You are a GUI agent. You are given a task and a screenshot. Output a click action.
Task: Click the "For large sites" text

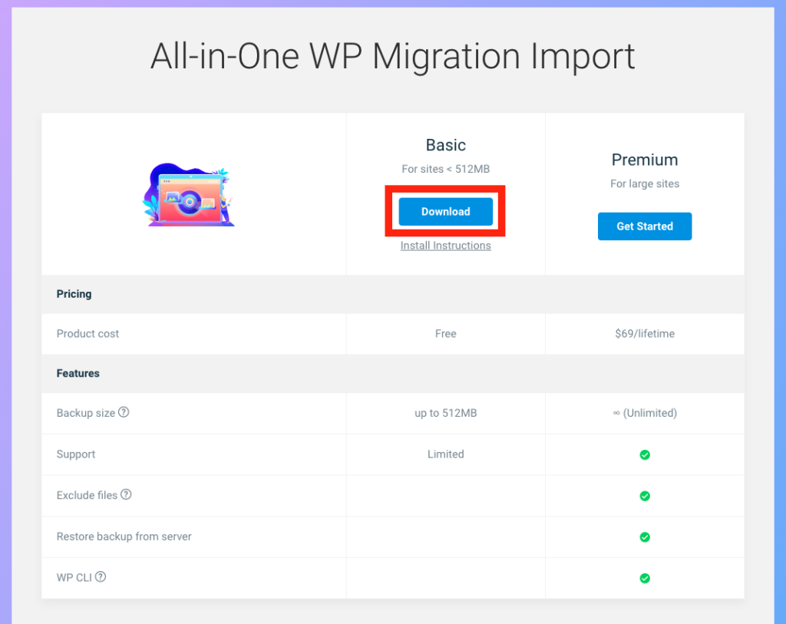[x=645, y=183]
